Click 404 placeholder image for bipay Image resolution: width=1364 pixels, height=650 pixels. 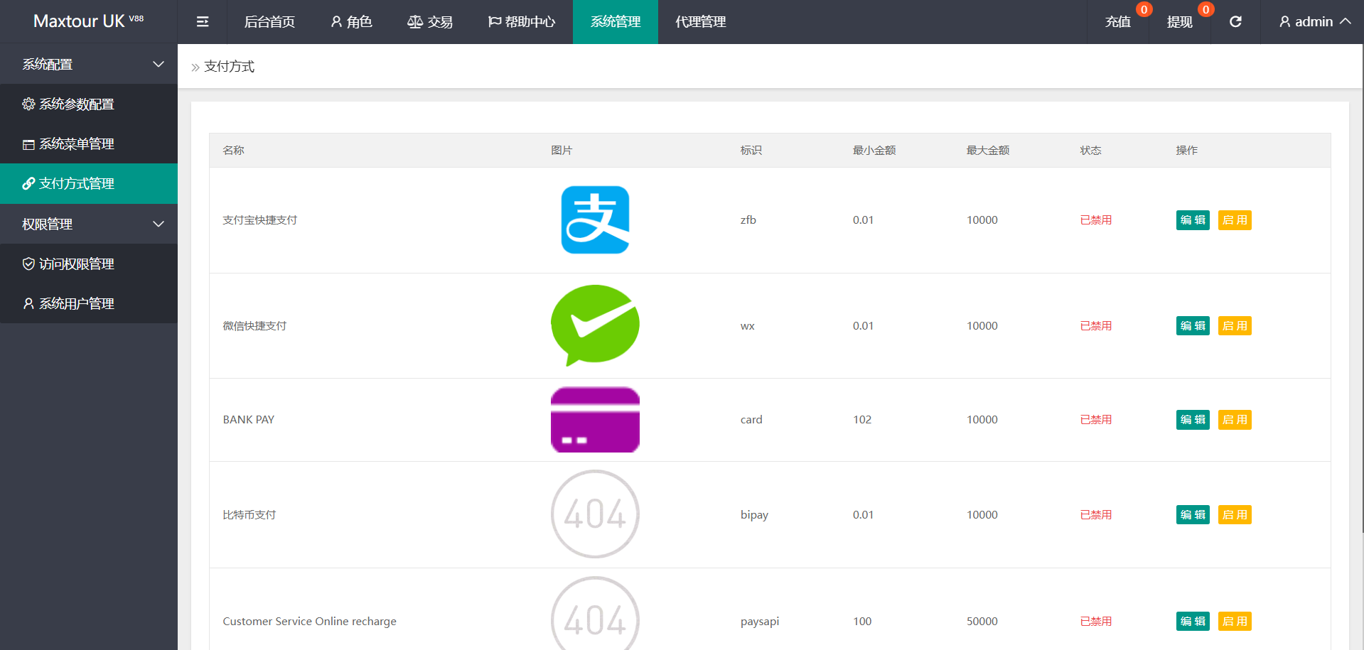click(595, 514)
